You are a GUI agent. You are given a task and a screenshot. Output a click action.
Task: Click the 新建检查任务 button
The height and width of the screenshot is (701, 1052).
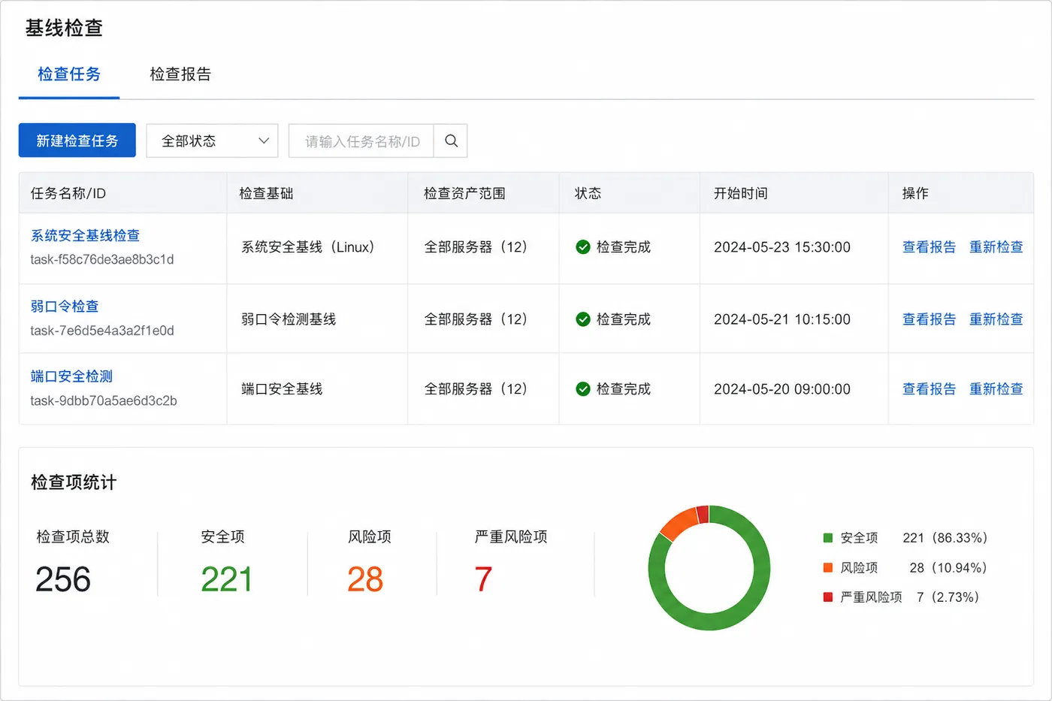pyautogui.click(x=77, y=141)
